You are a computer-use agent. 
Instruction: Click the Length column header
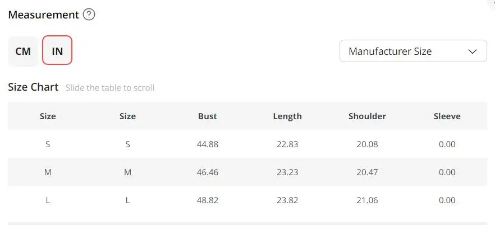[x=287, y=116]
